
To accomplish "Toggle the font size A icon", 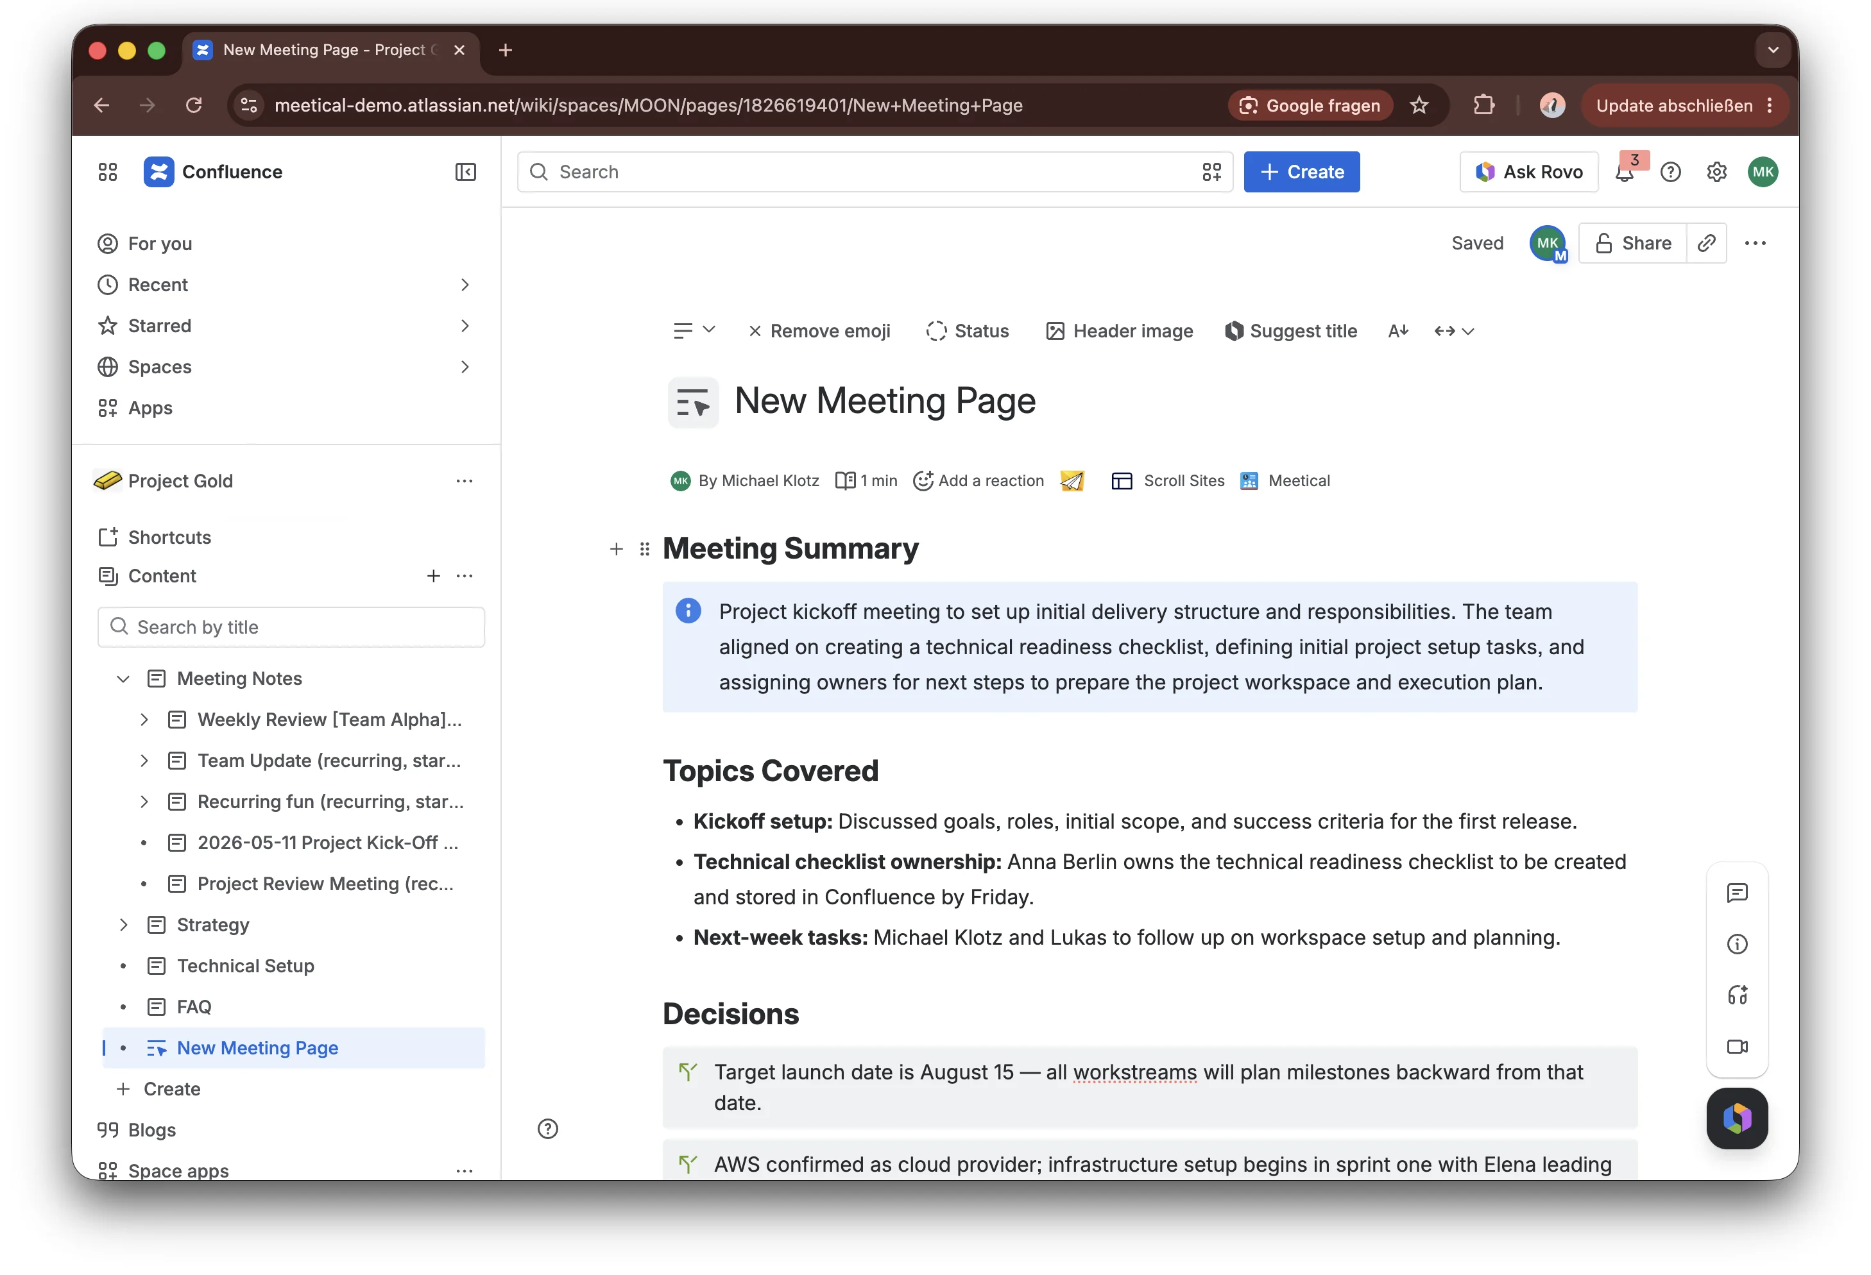I will [1398, 331].
